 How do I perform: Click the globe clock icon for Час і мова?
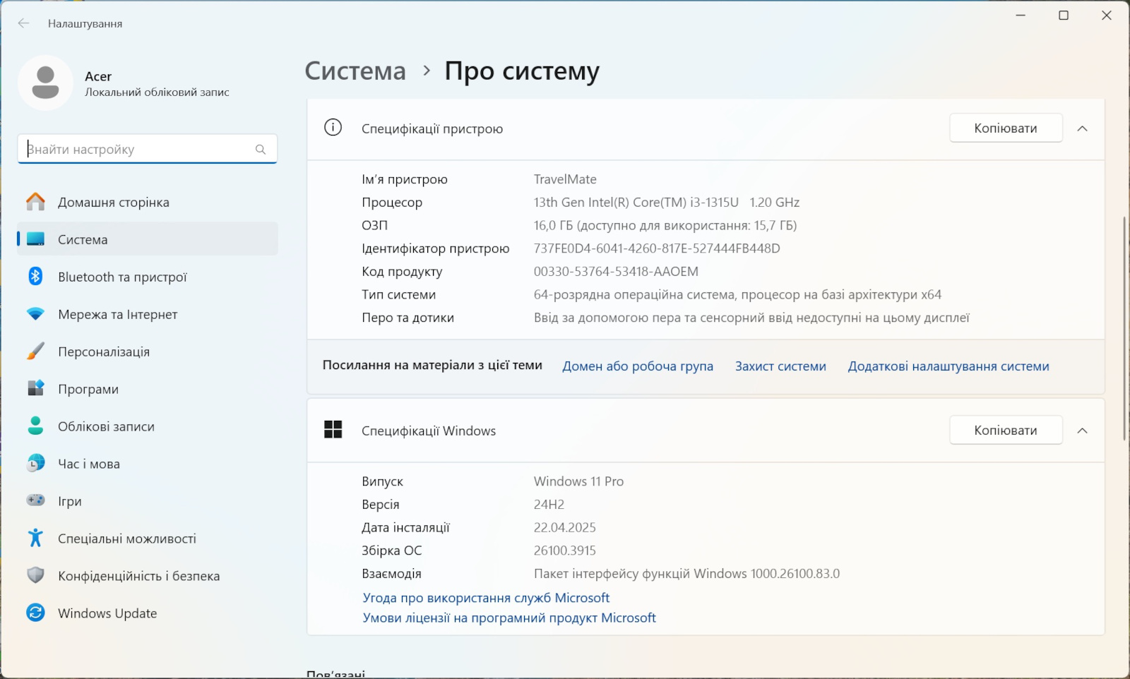[35, 464]
